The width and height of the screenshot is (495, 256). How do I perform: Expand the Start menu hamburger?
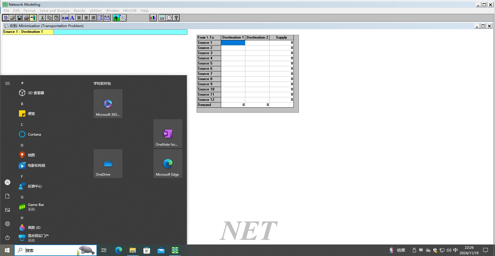tap(7, 83)
